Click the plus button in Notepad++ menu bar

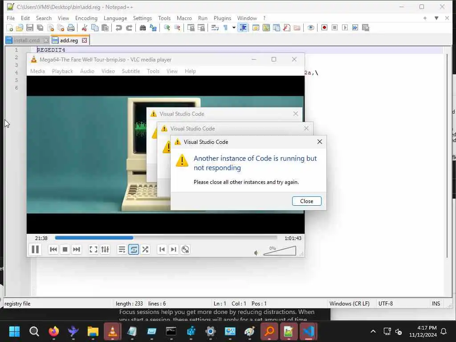pyautogui.click(x=425, y=18)
